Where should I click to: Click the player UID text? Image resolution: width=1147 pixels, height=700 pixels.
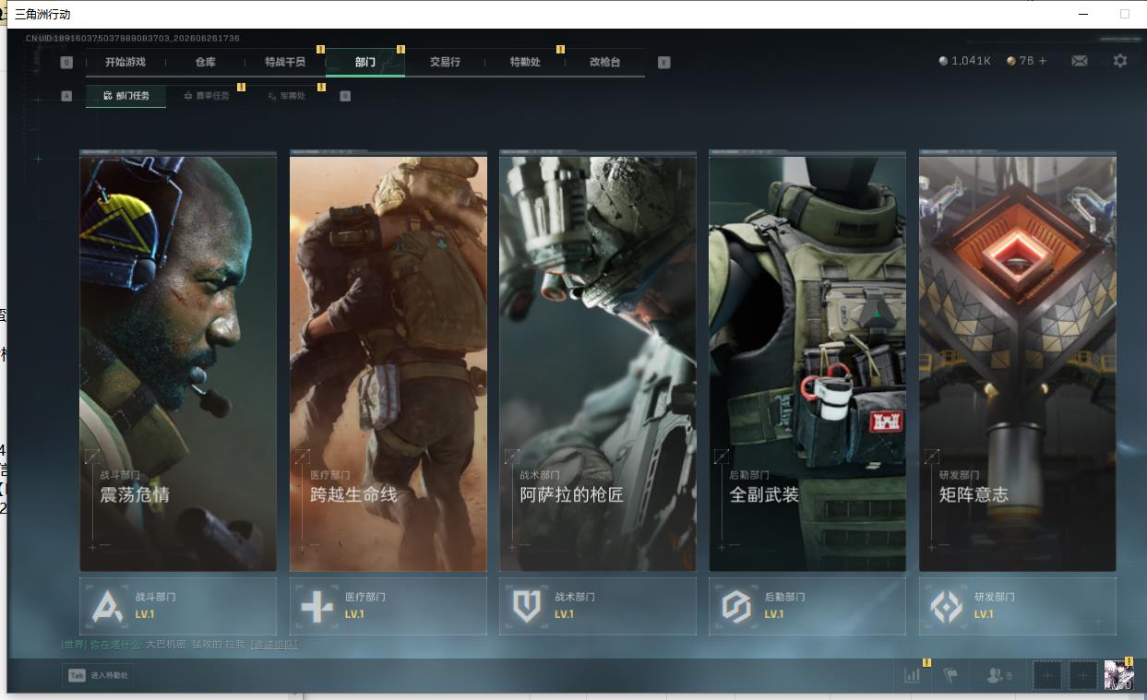tap(133, 39)
